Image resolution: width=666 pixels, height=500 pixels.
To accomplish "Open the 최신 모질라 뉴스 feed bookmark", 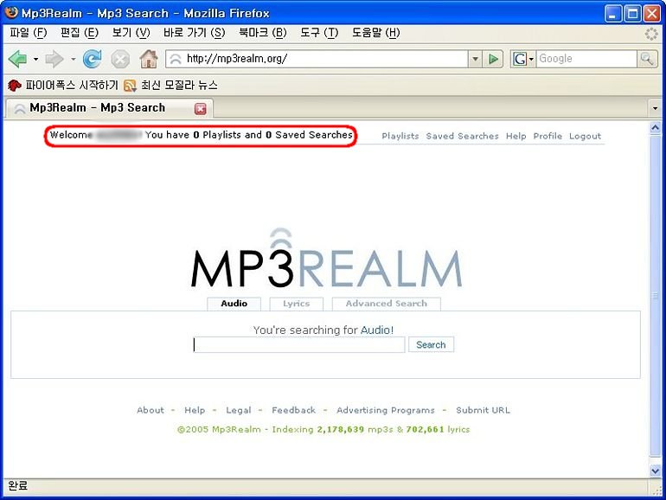I will 170,86.
